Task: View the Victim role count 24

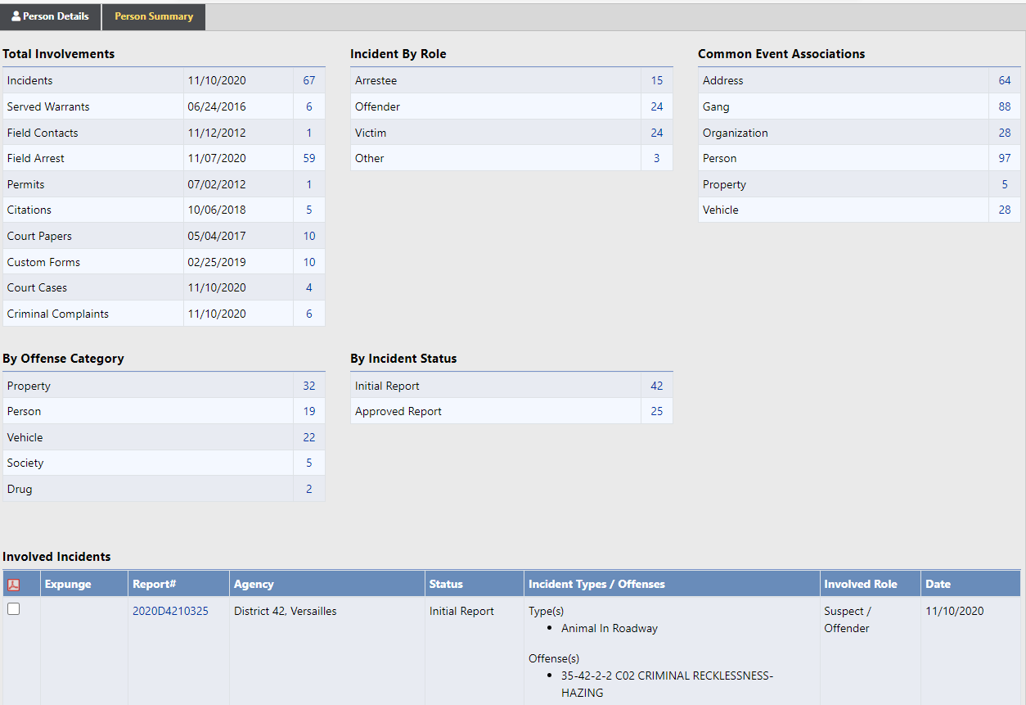Action: coord(656,133)
